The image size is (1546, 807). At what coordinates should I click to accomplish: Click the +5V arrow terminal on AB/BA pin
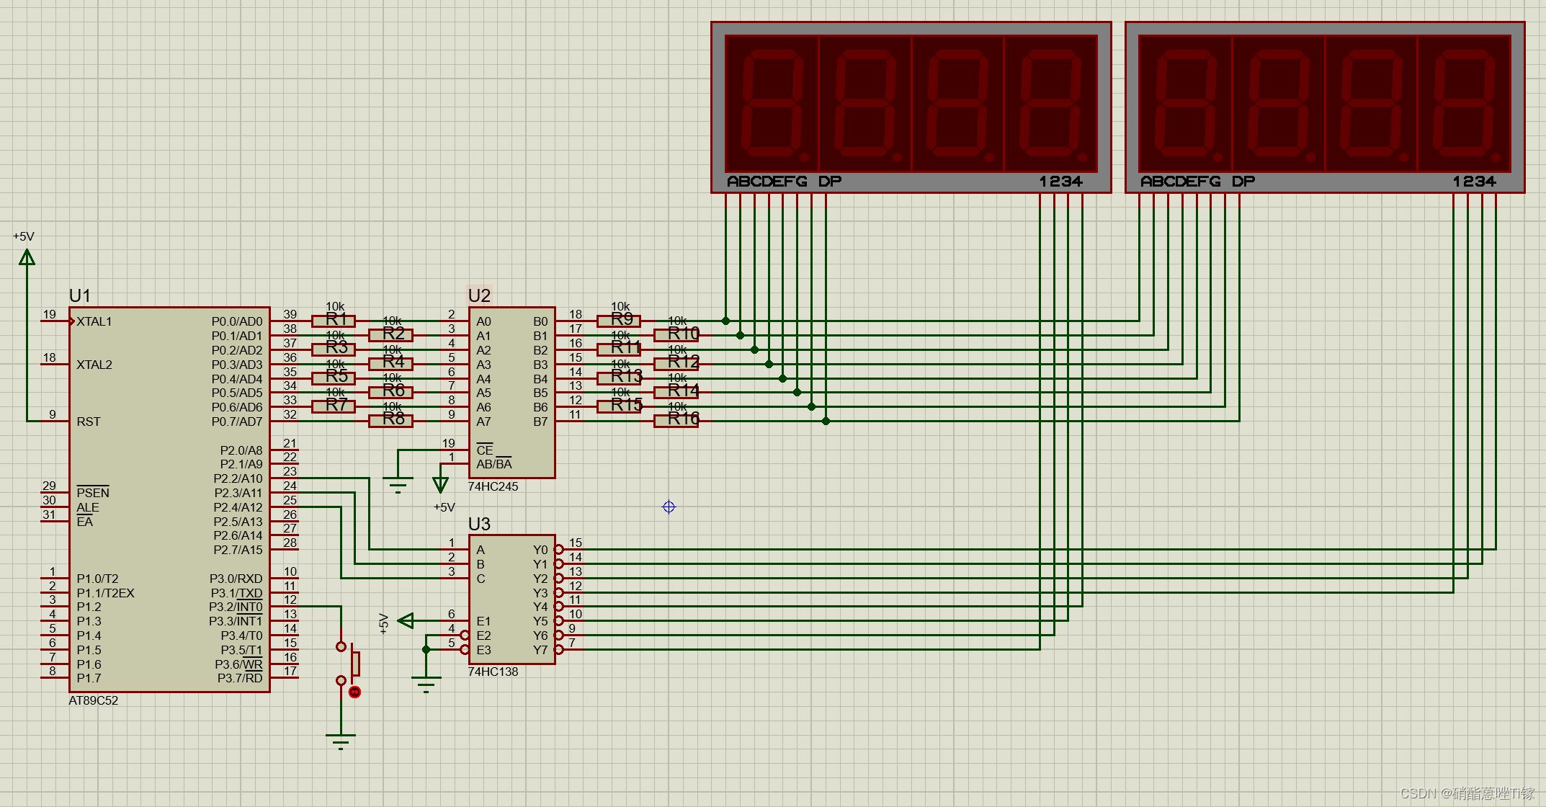pyautogui.click(x=440, y=485)
